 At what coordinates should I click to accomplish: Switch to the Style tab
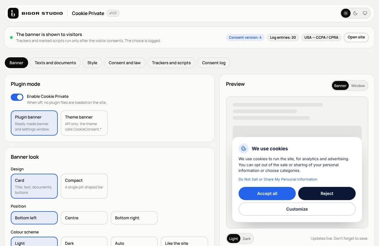(92, 63)
